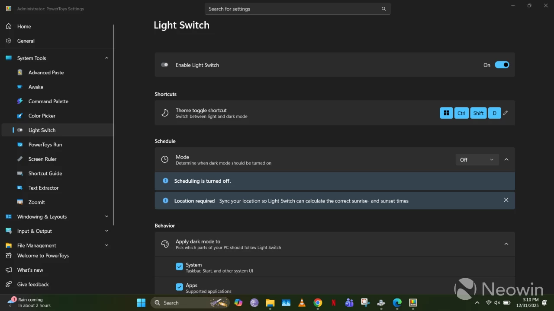
Task: Click the ZoomIt icon
Action: (20, 202)
